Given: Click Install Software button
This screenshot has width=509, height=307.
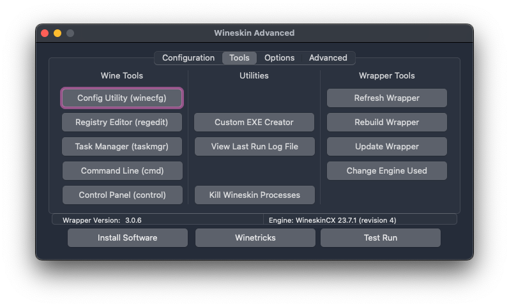Looking at the screenshot, I should [x=127, y=237].
